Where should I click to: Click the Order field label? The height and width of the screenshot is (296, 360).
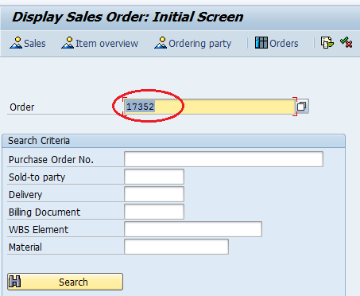(22, 107)
